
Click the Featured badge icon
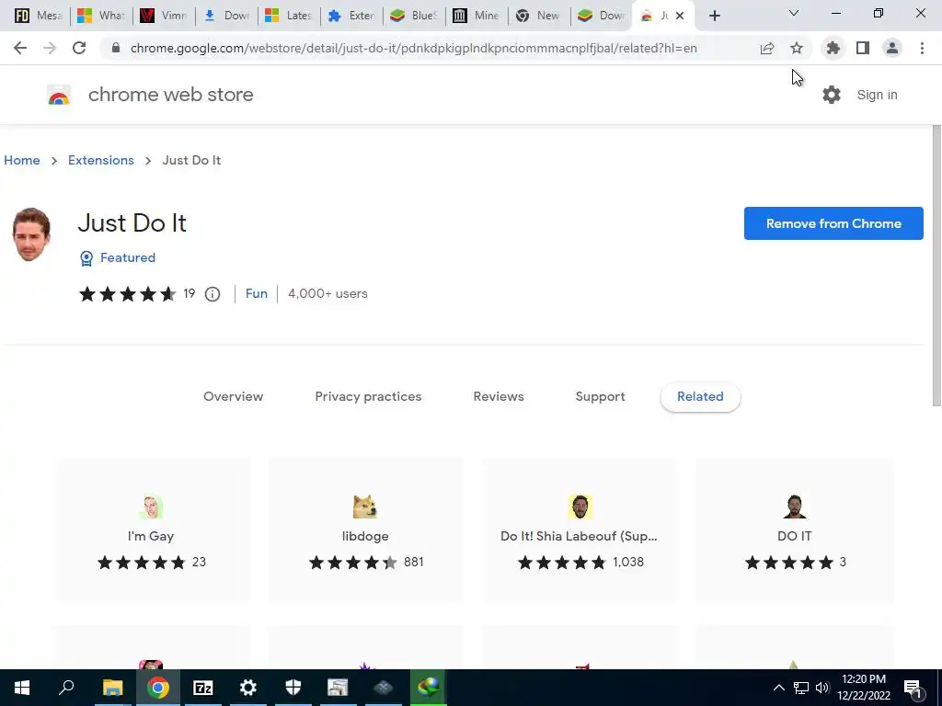(86, 258)
